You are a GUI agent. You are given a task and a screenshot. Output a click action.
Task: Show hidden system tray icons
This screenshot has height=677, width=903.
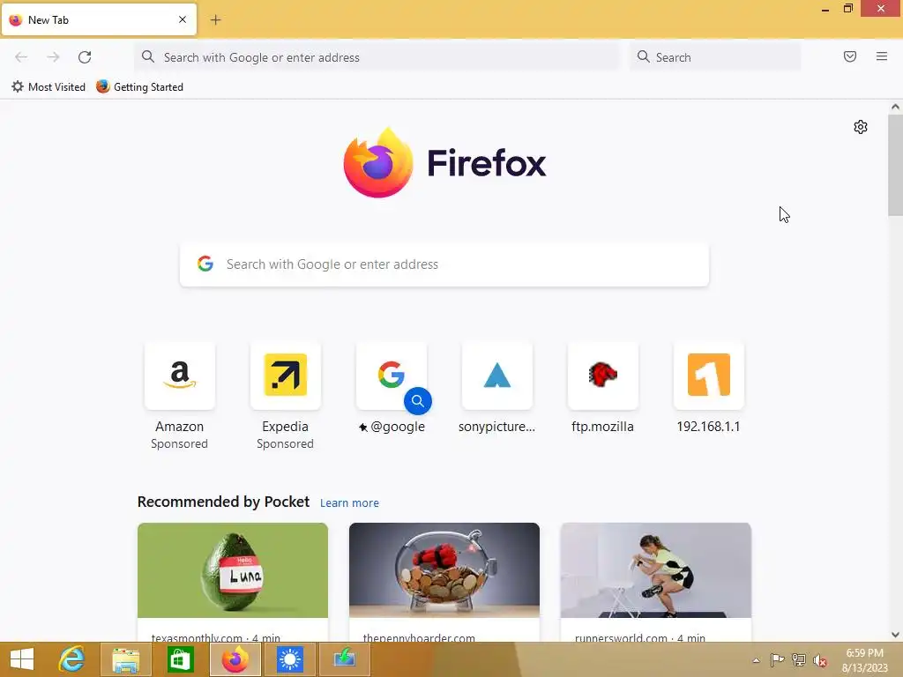(x=756, y=660)
